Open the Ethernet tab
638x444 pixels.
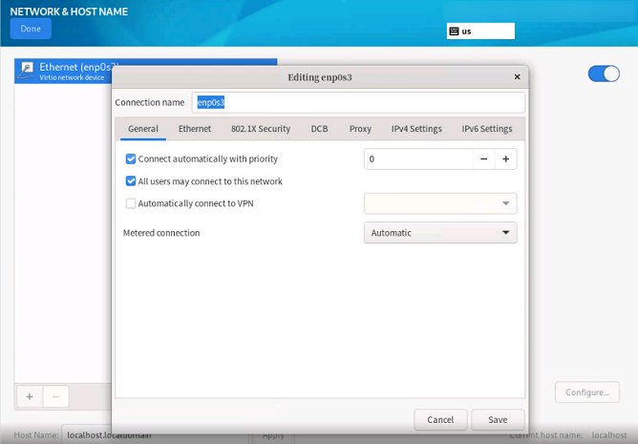(195, 129)
